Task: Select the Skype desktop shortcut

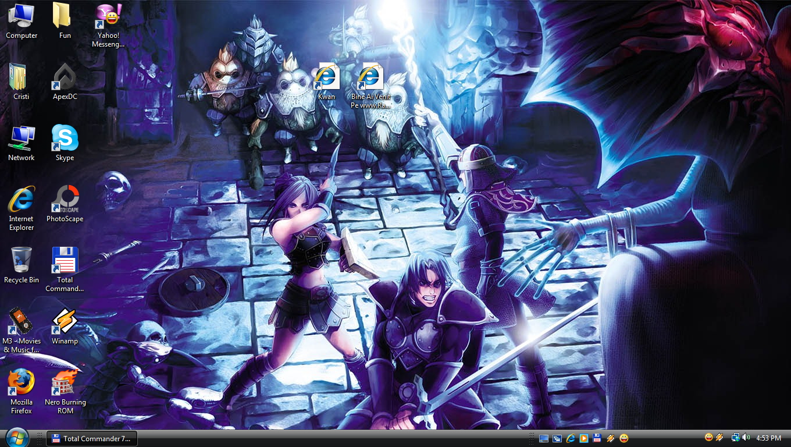Action: click(65, 139)
